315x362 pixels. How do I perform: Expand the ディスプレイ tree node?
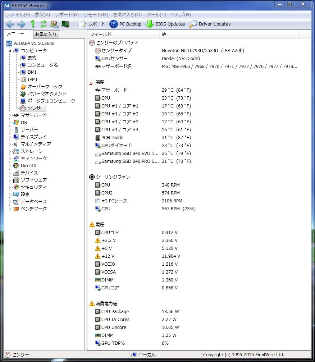click(10, 137)
